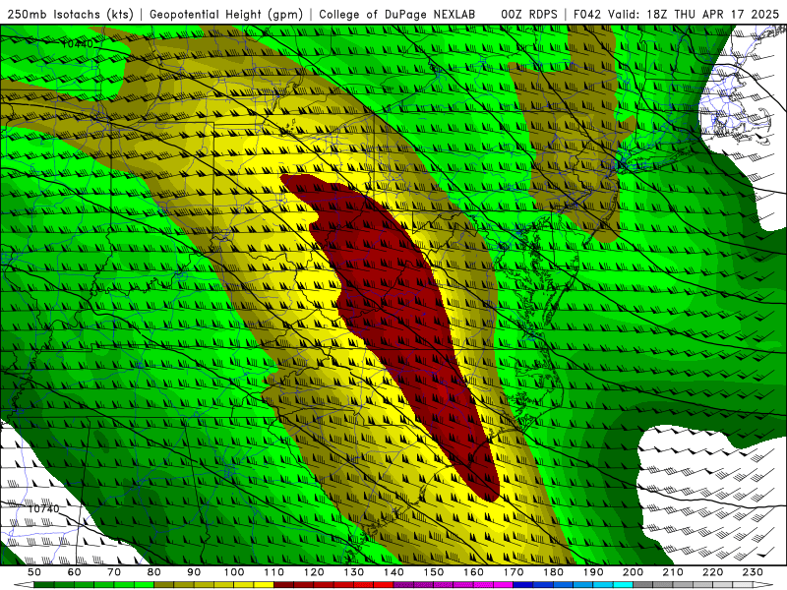The width and height of the screenshot is (787, 590).
Task: Click the '70' value on the color scale
Action: click(x=114, y=572)
